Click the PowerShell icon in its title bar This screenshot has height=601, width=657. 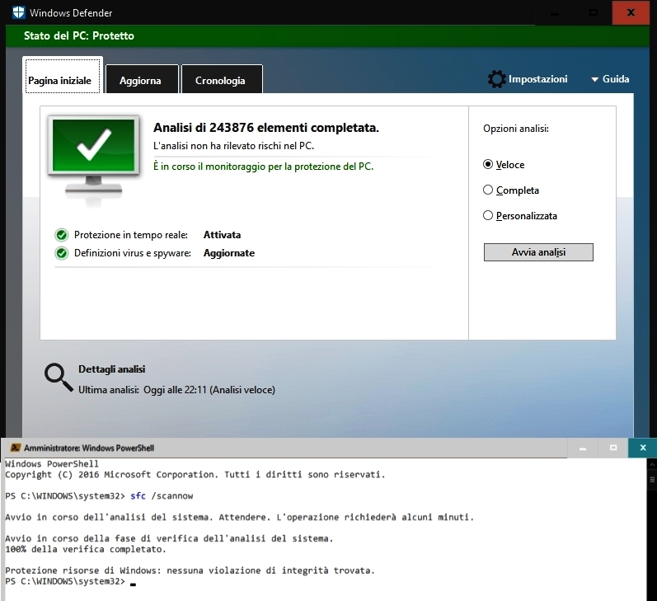tap(15, 448)
